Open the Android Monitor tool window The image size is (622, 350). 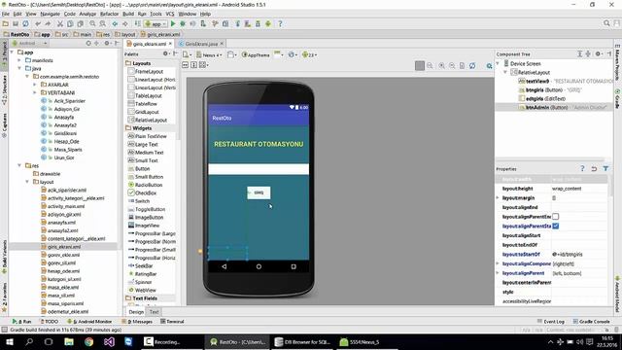[x=89, y=322]
